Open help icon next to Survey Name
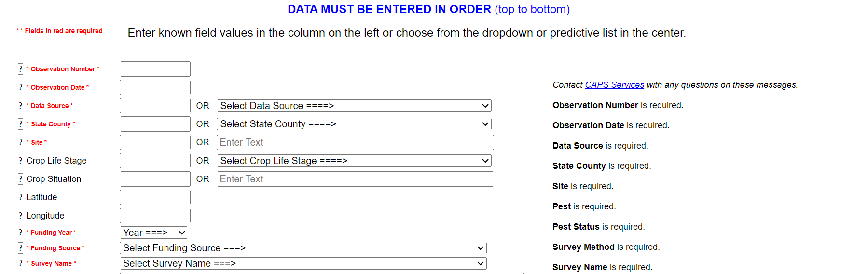854x274 pixels. click(20, 263)
